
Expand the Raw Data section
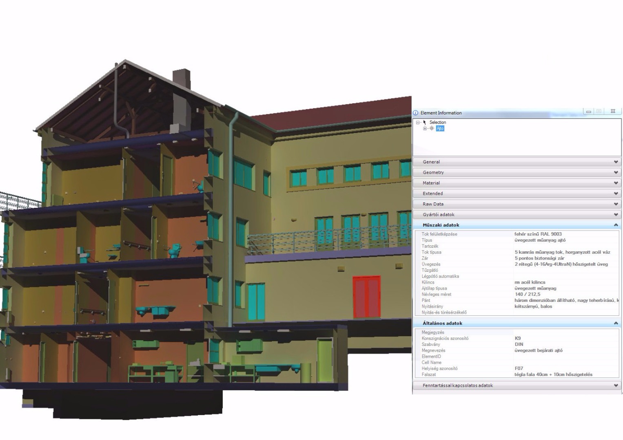click(517, 204)
